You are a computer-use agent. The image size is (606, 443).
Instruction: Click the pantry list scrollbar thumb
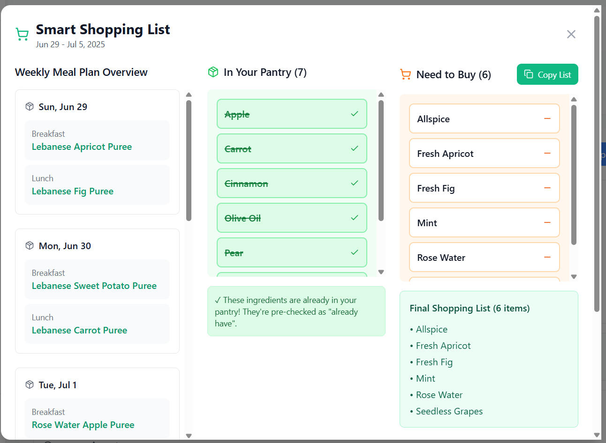[381, 160]
